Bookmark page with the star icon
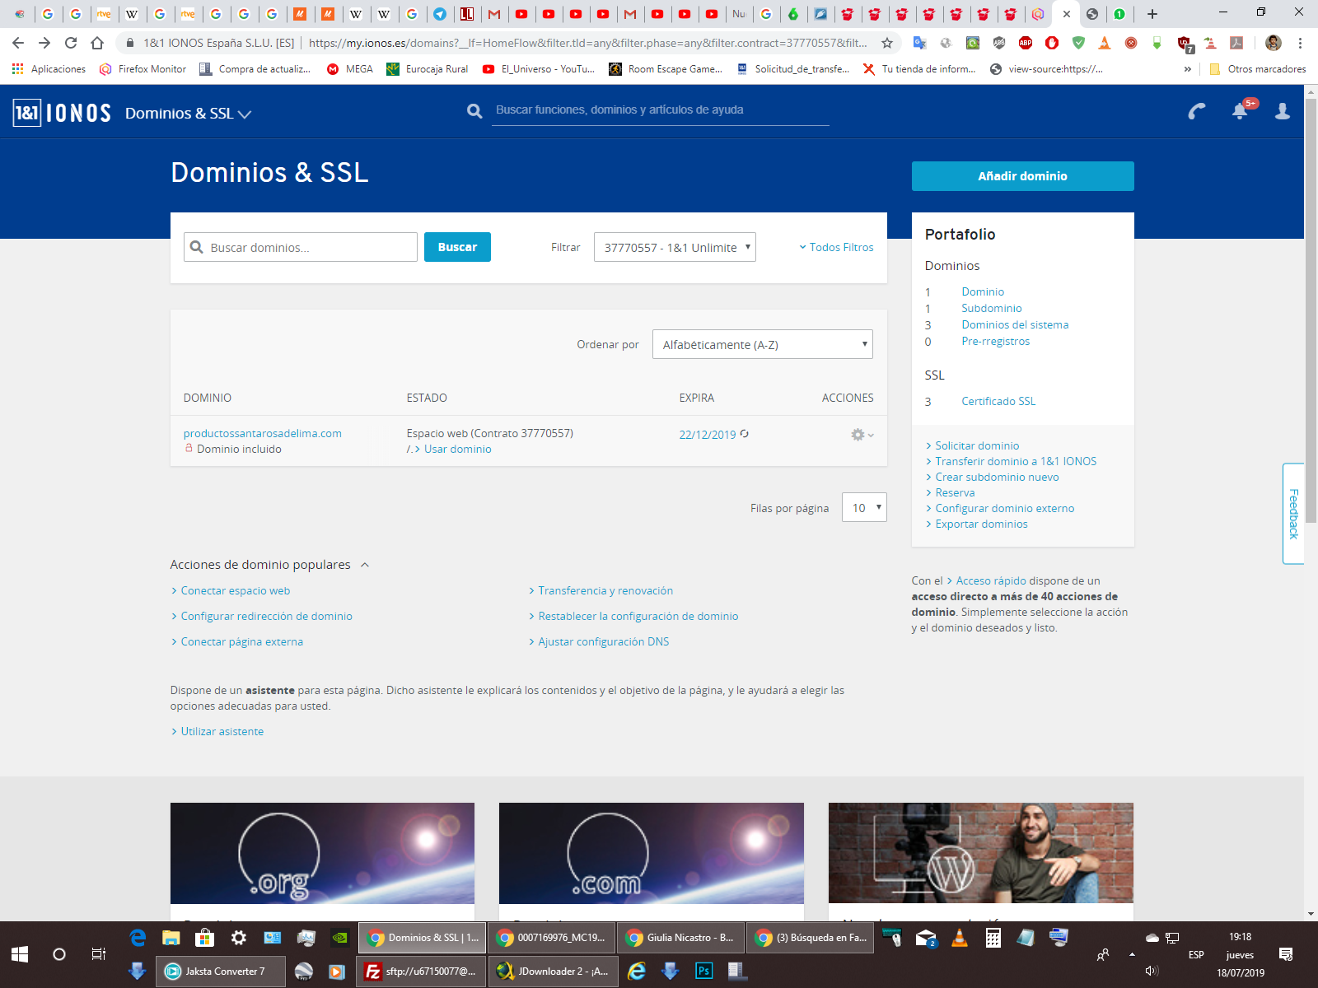This screenshot has height=988, width=1318. 887,43
